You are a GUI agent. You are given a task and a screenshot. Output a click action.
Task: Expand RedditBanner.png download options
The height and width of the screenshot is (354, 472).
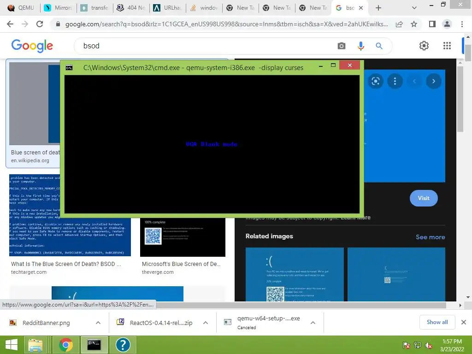98,323
